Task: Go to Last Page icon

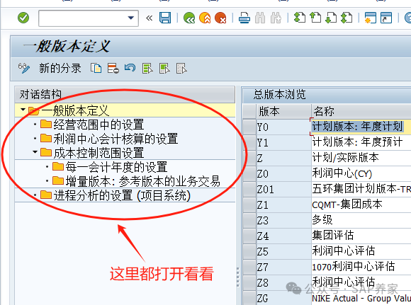Action: [347, 18]
